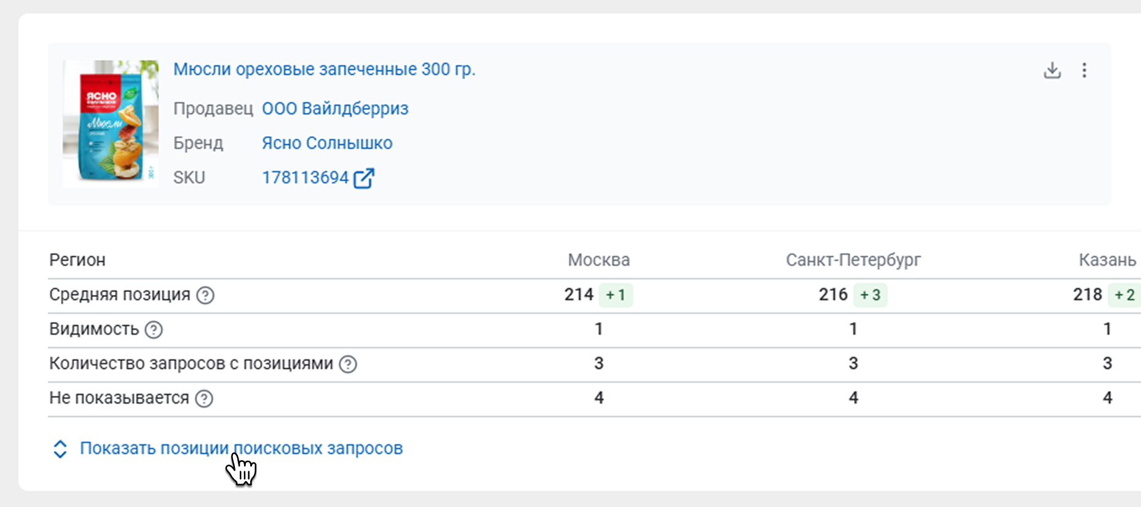This screenshot has height=507, width=1141.
Task: Click help icon beside Количество запросов с позициями
Action: tap(348, 364)
